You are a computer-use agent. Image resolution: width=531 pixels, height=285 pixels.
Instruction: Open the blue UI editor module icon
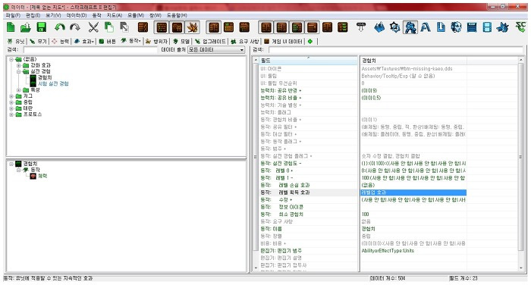coord(472,27)
